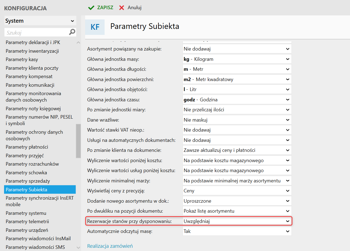Open the Realizacja zamówień link

[110, 246]
